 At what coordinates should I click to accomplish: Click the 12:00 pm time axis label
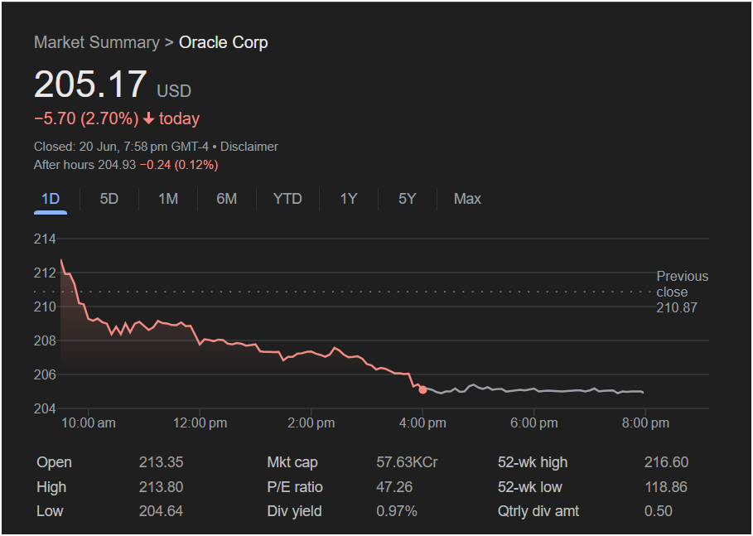[200, 423]
